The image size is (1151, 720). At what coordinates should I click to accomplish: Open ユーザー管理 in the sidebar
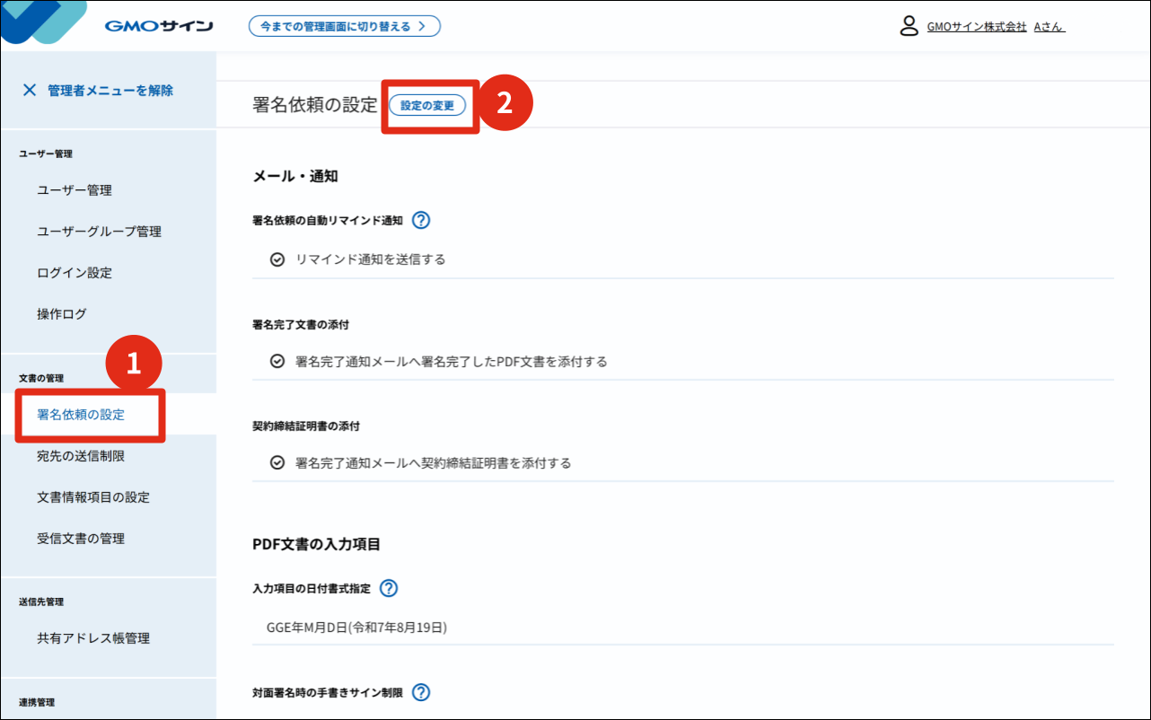[x=75, y=190]
